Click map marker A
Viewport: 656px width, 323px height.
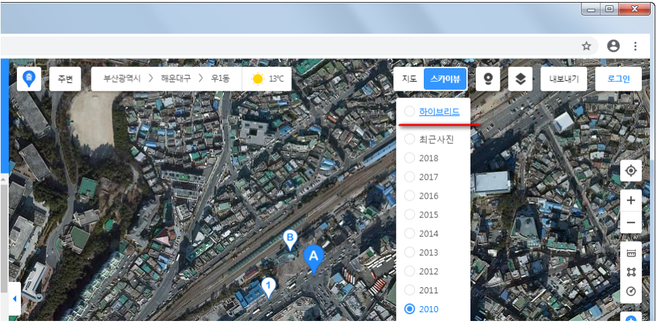tap(313, 259)
